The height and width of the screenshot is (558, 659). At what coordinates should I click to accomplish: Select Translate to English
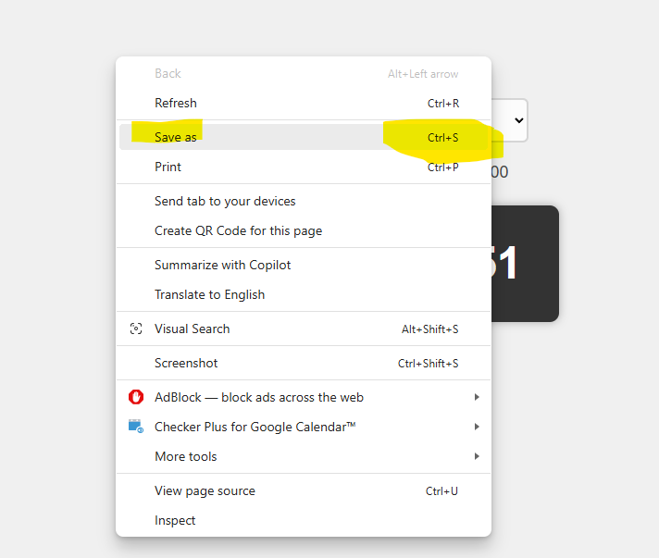(x=209, y=294)
